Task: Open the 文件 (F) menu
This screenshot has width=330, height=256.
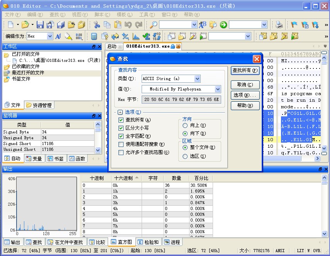Action: click(x=13, y=15)
